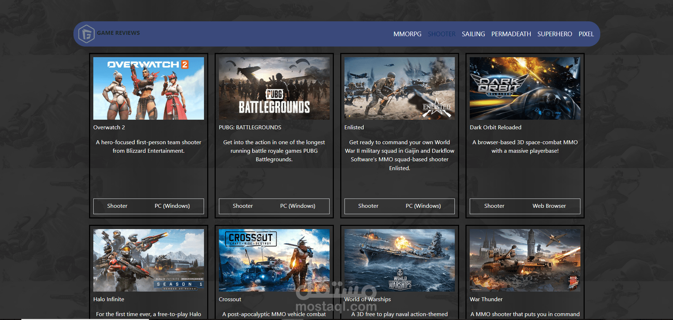Open the Permadeath category
The width and height of the screenshot is (673, 320).
click(x=511, y=34)
